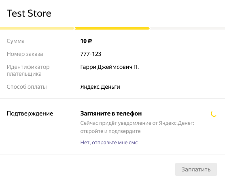Click the Яндекс.Деньги payment method value
Image resolution: width=225 pixels, height=184 pixels.
[100, 87]
